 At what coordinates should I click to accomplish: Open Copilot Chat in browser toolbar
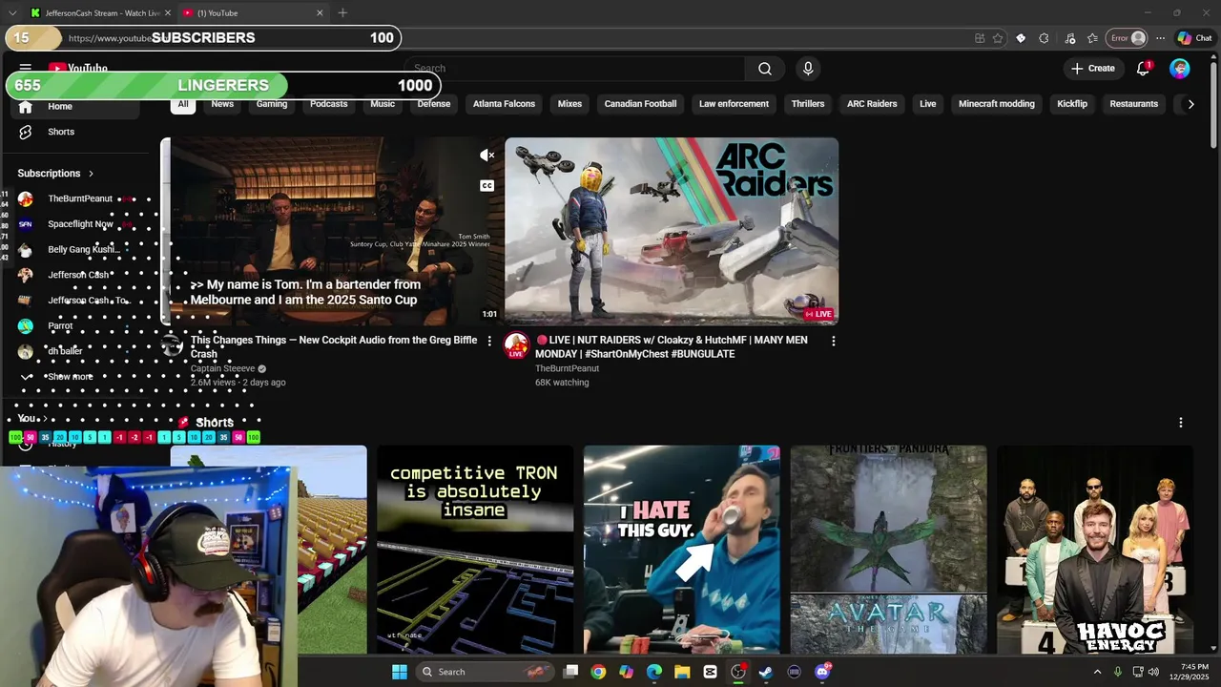1193,38
